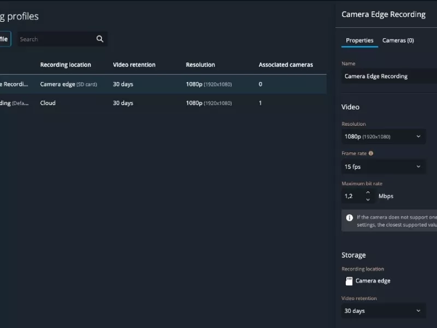The image size is (437, 328).
Task: Click the Recording location column header
Action: [x=66, y=65]
